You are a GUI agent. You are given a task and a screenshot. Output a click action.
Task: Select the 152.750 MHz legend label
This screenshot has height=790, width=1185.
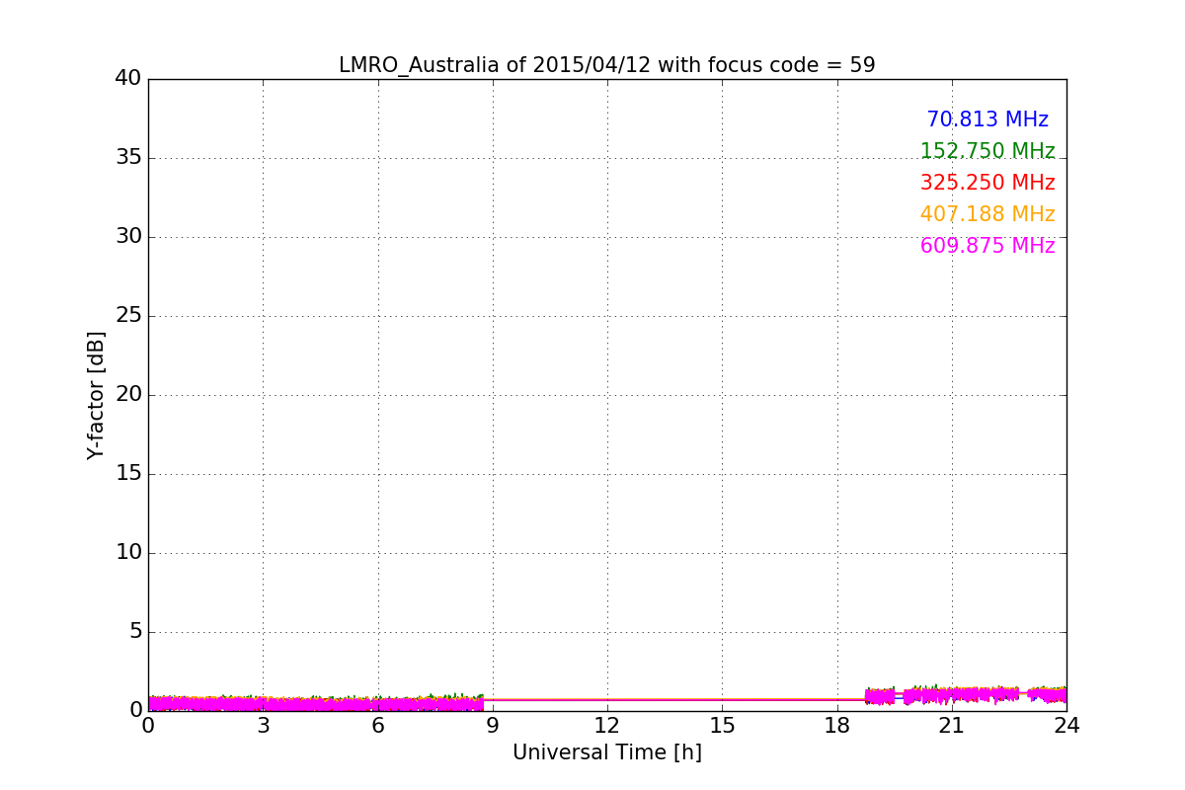coord(987,151)
